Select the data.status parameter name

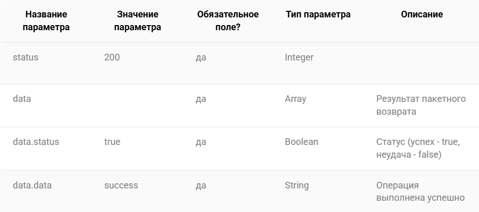36,142
